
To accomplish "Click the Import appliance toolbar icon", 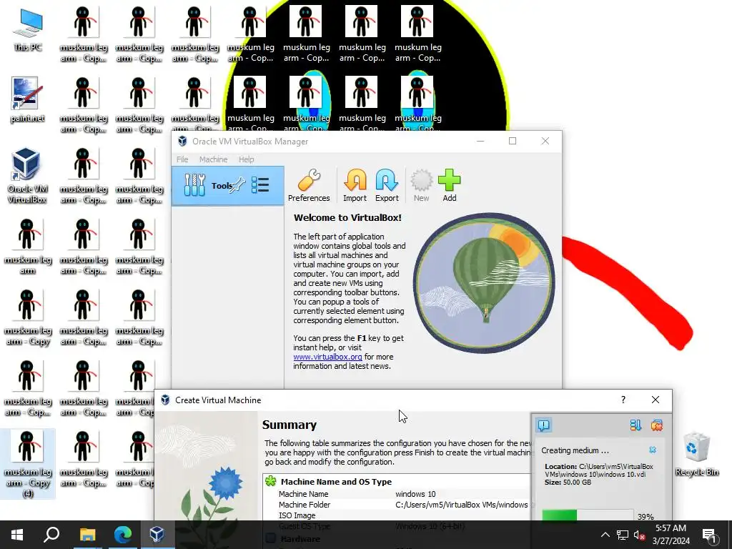I will [355, 185].
